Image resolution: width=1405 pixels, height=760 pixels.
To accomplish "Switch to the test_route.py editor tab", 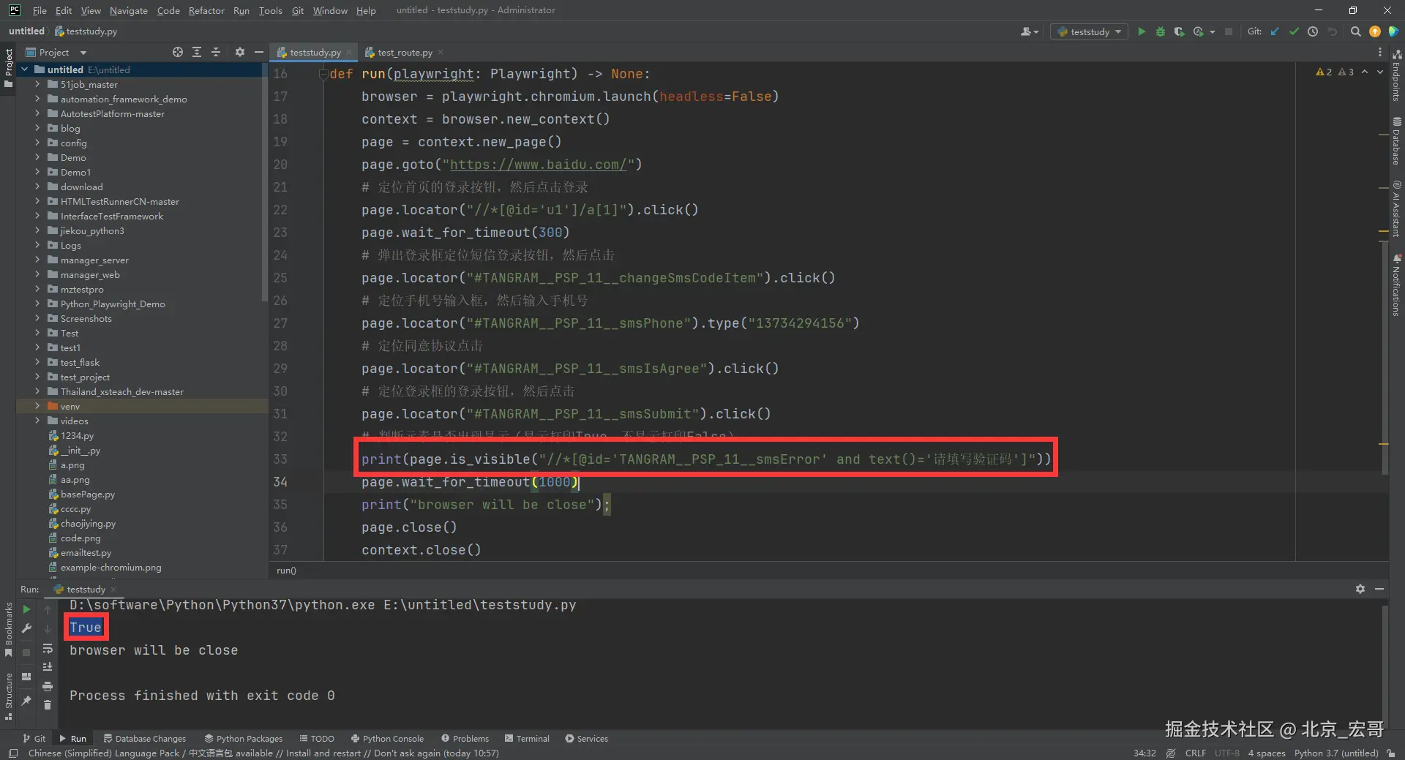I will click(x=405, y=53).
